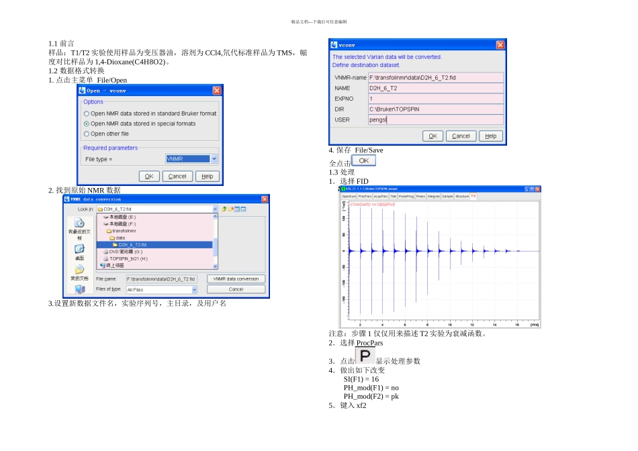Click the standalone OK button below File/Save
This screenshot has width=638, height=451.
363,160
